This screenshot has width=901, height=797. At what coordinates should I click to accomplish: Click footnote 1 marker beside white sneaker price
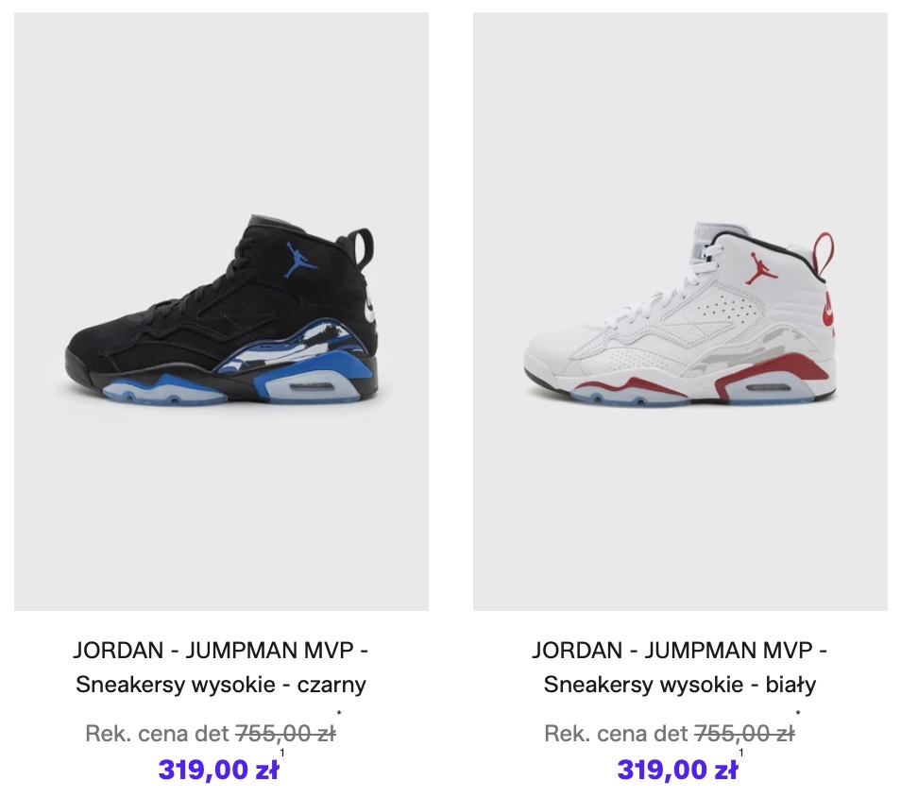point(741,753)
